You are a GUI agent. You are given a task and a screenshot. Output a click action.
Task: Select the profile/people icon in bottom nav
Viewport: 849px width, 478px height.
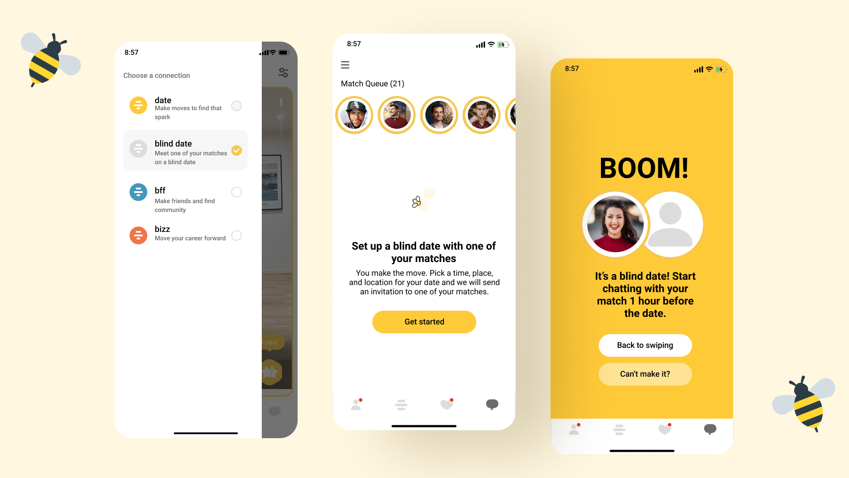point(357,404)
